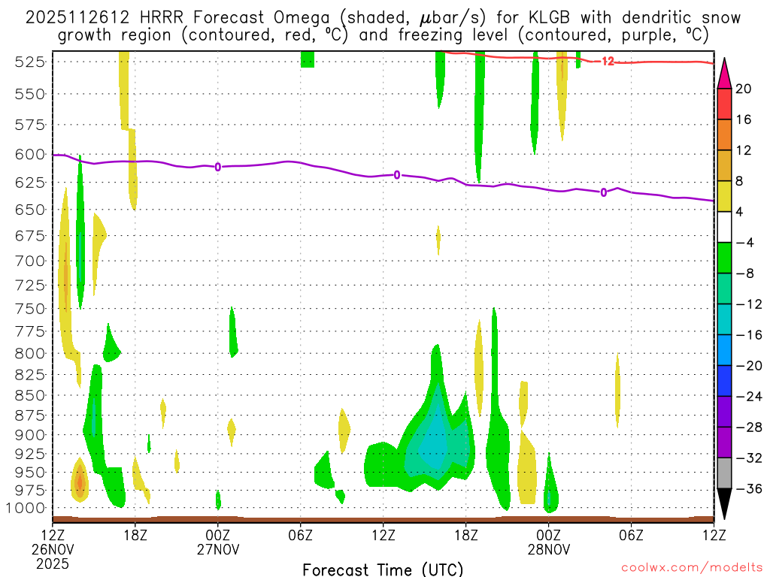Click the 800 pressure axis label
The height and width of the screenshot is (577, 770).
30,354
